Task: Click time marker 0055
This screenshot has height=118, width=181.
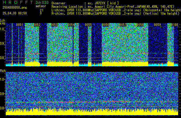Action: coord(88,25)
